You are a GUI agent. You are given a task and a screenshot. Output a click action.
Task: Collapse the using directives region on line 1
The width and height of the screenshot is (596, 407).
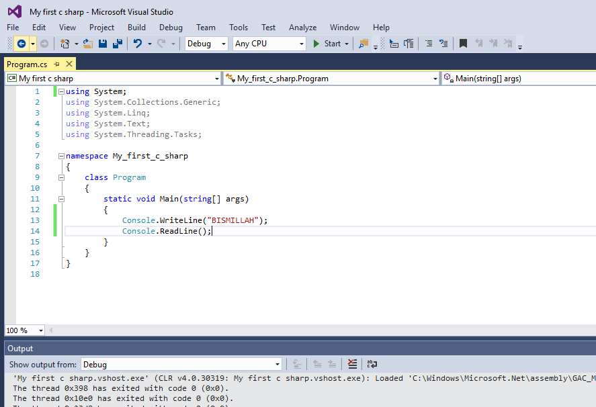coord(60,91)
